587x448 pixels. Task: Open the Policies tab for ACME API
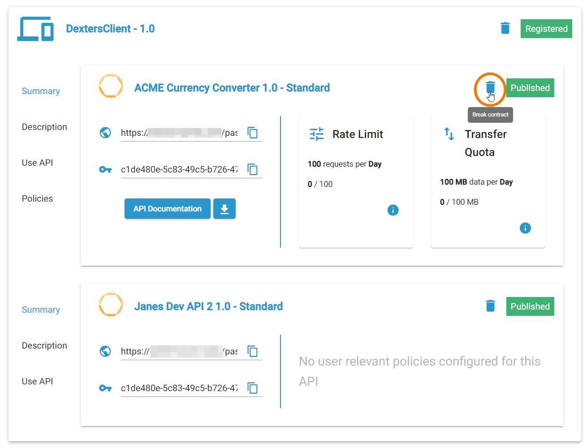[37, 198]
